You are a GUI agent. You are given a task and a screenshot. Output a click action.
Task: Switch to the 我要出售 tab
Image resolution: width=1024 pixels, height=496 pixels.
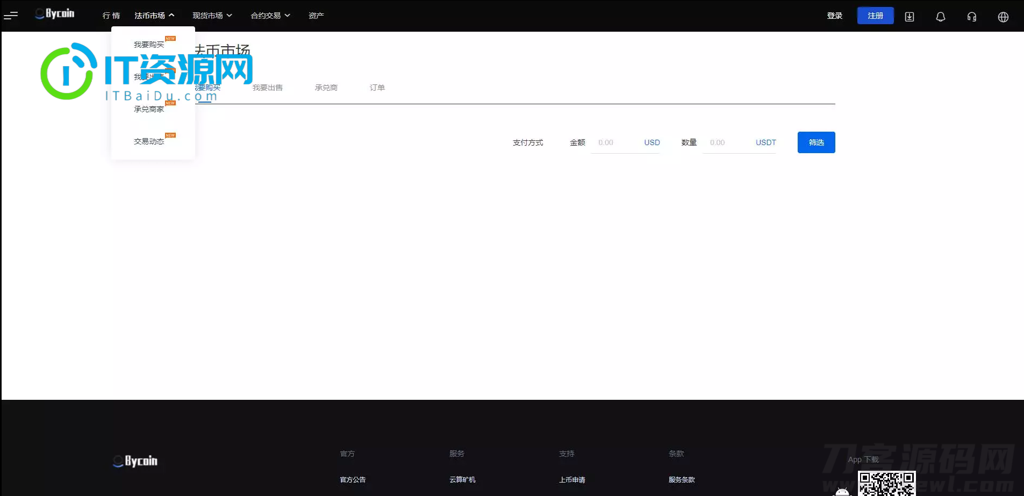pos(268,88)
